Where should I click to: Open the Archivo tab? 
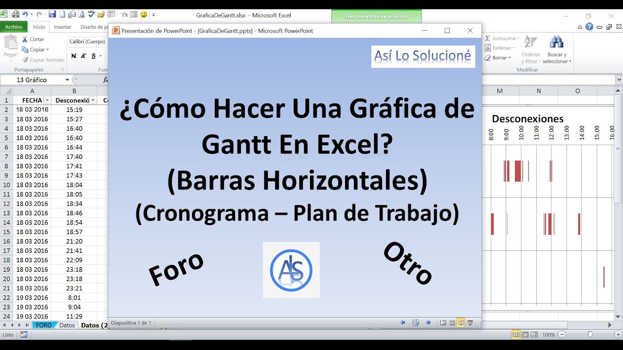14,27
